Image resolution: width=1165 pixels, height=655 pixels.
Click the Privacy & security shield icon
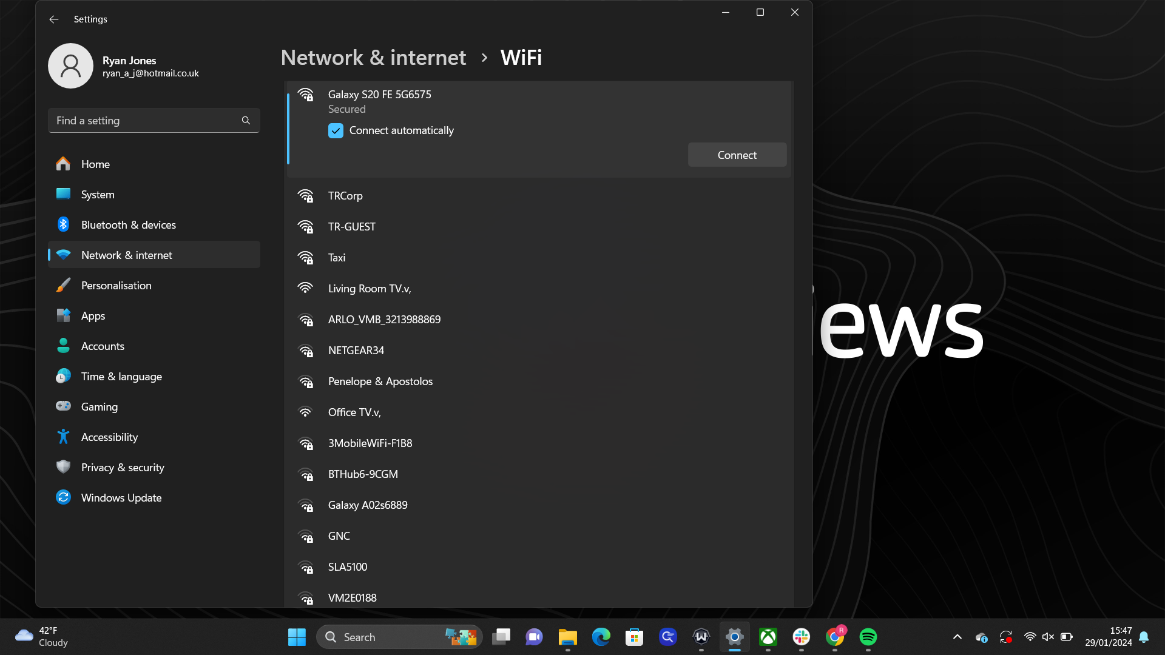pyautogui.click(x=64, y=467)
